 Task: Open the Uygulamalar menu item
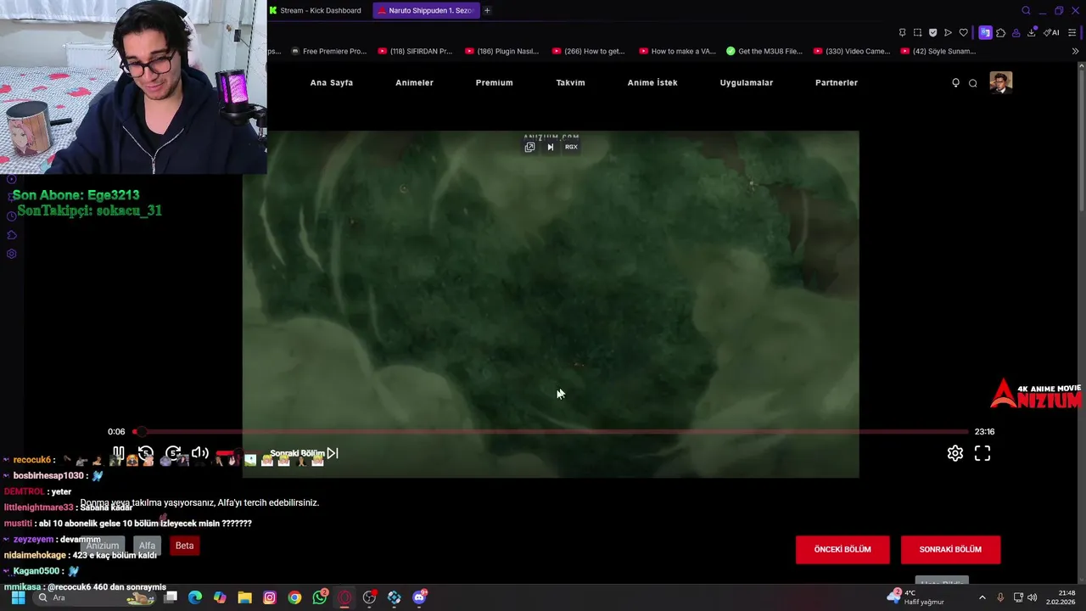[x=747, y=82]
